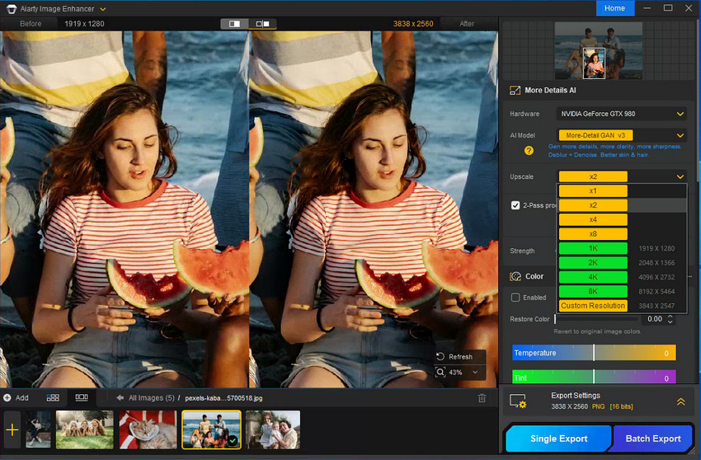
Task: Click the 3838 x 2560 output size label
Action: click(413, 24)
